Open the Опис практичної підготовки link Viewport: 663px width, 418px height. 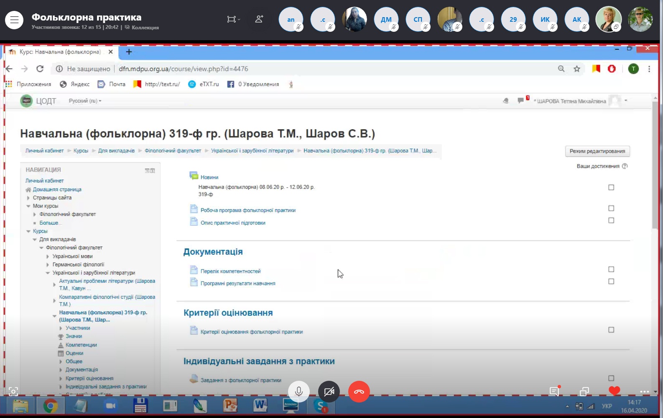pos(233,223)
